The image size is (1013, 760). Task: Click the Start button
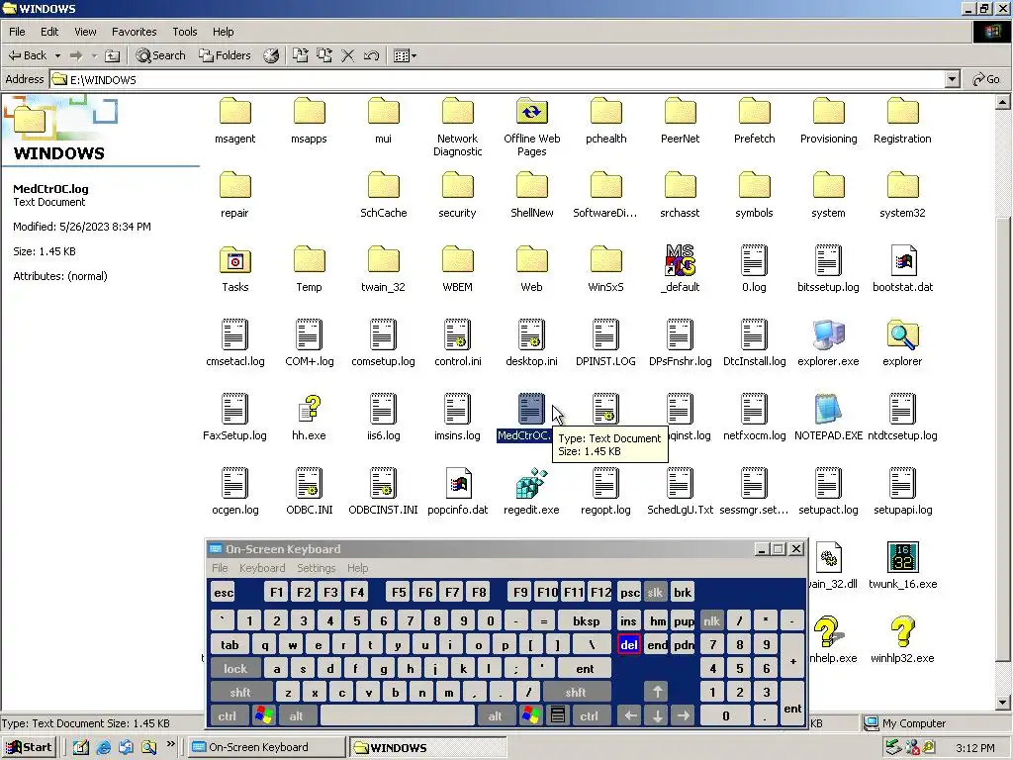pyautogui.click(x=29, y=747)
